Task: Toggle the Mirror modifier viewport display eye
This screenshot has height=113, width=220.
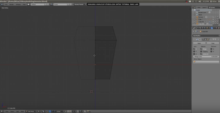Action: [x=206, y=39]
